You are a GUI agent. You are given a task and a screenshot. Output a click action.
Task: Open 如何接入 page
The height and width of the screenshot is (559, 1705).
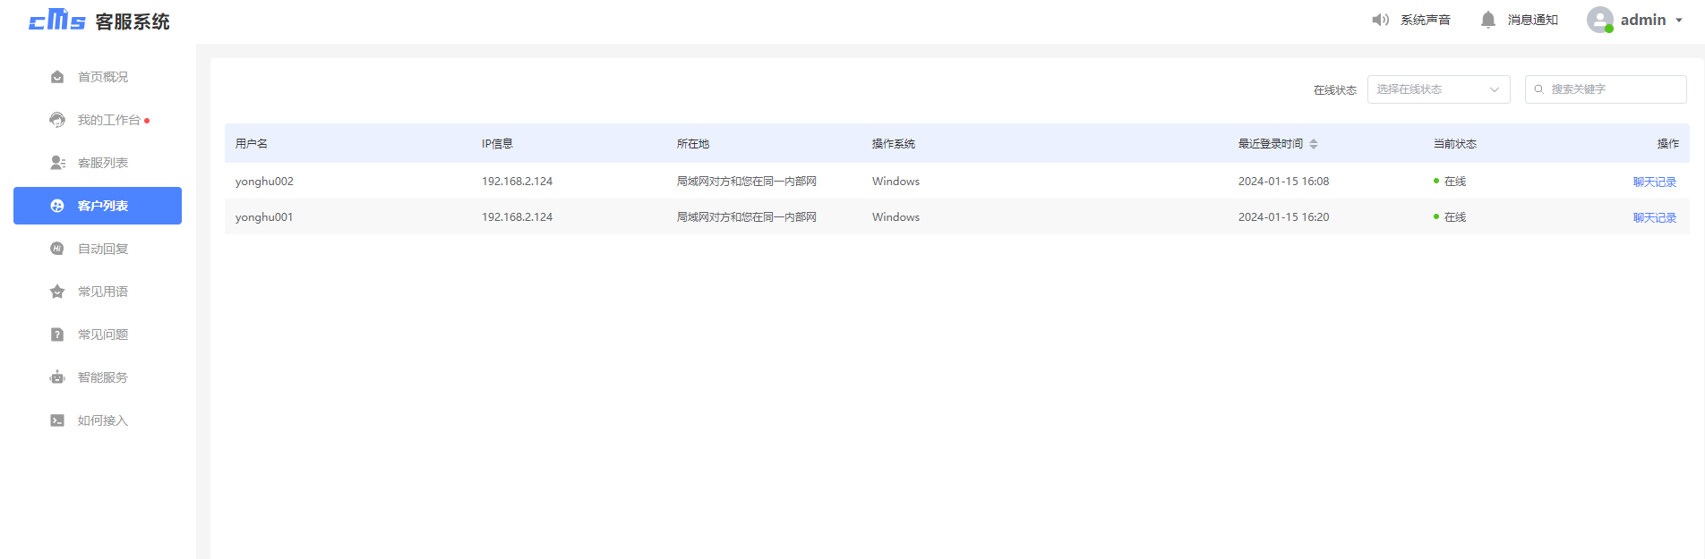click(98, 420)
